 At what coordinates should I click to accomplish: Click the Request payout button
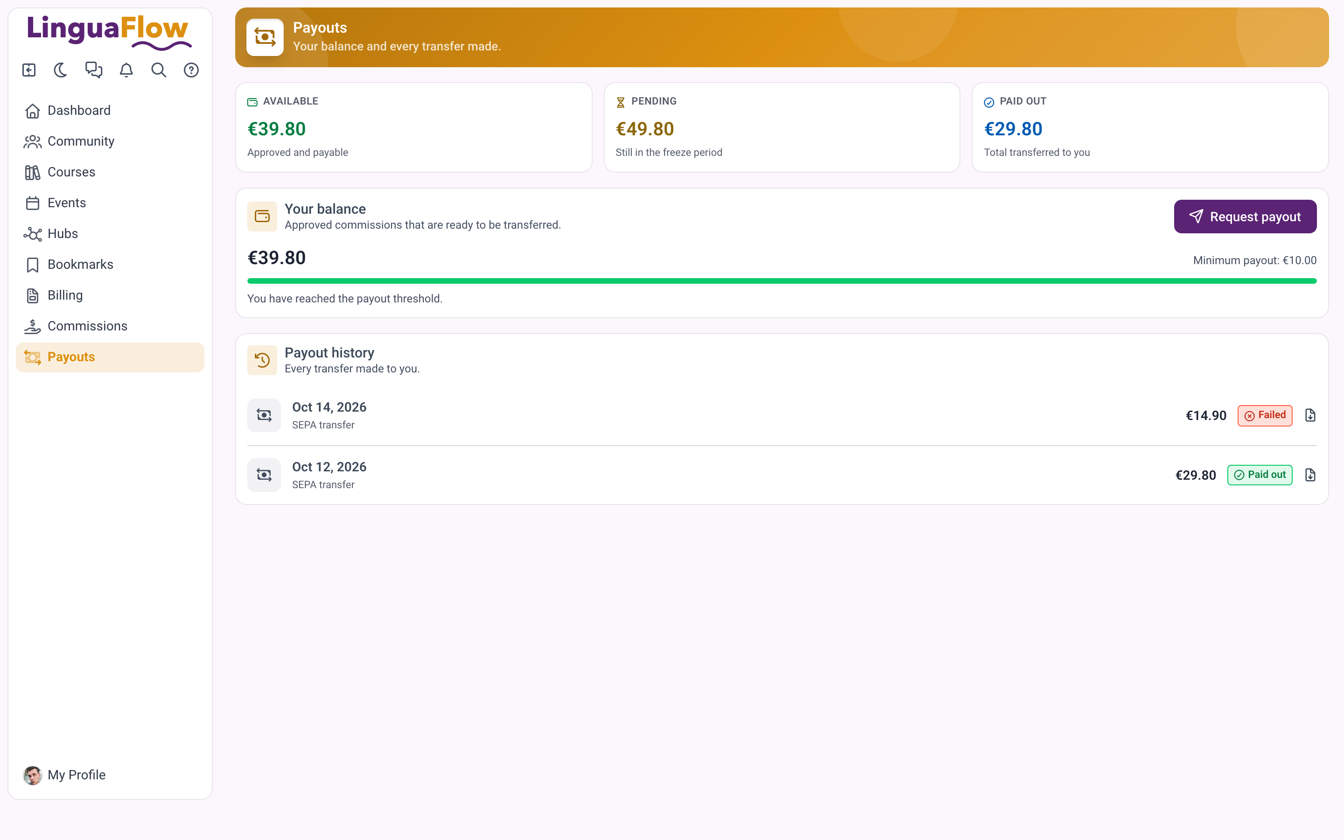(x=1245, y=217)
